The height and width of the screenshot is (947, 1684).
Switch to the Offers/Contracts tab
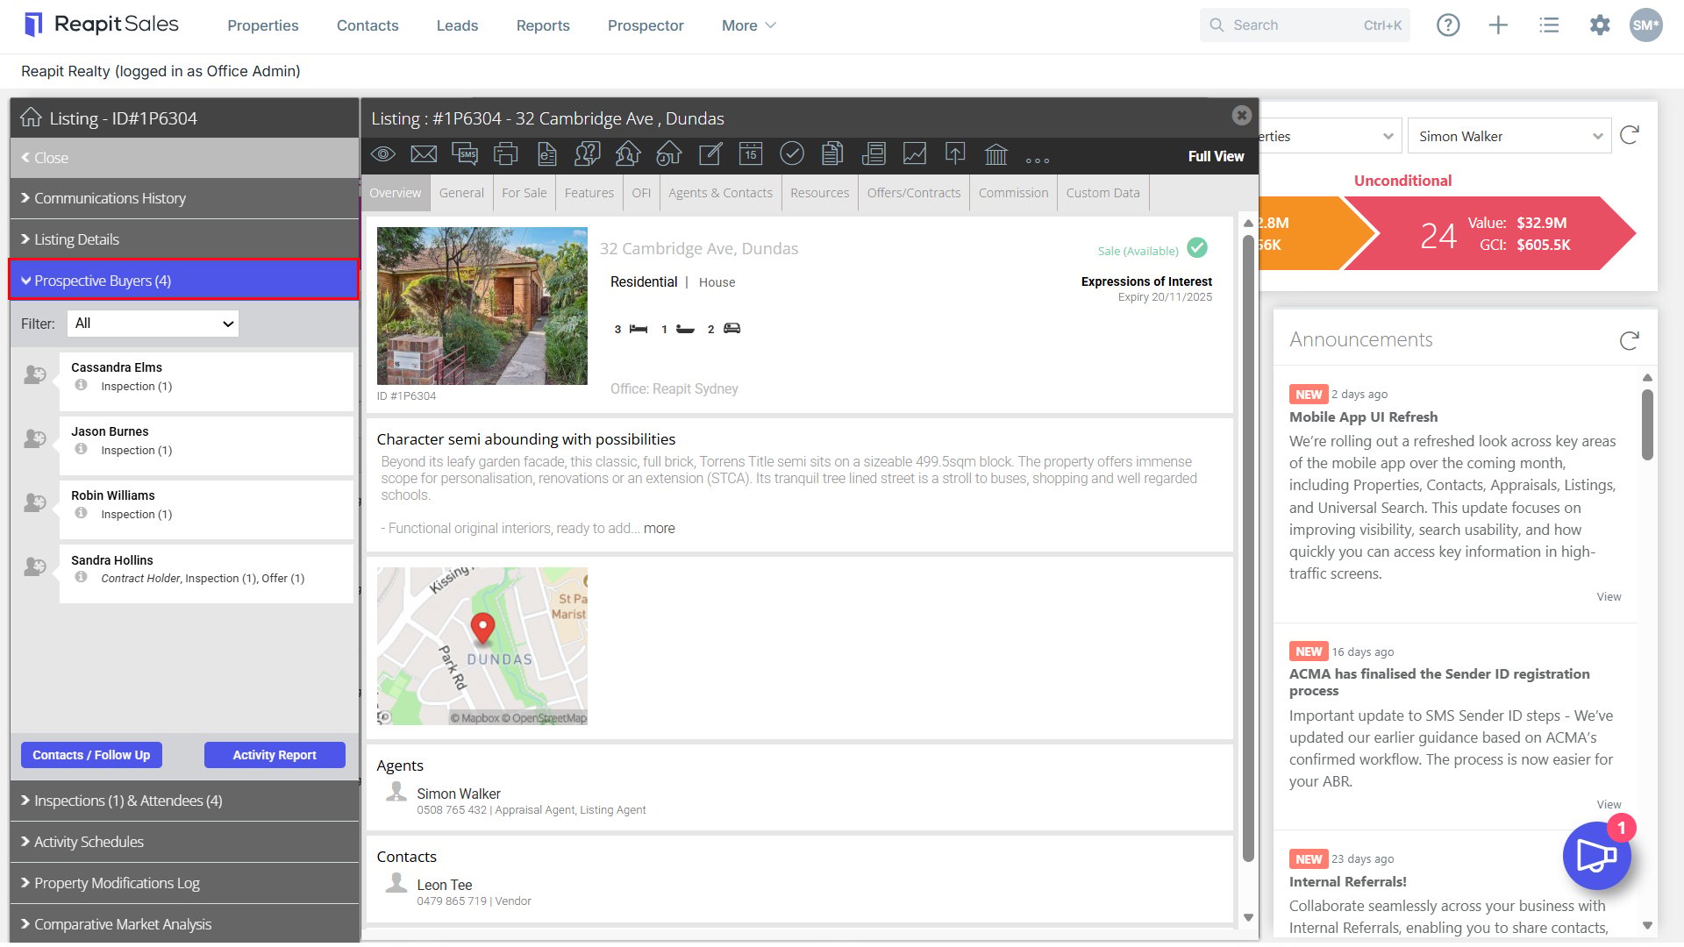point(913,193)
